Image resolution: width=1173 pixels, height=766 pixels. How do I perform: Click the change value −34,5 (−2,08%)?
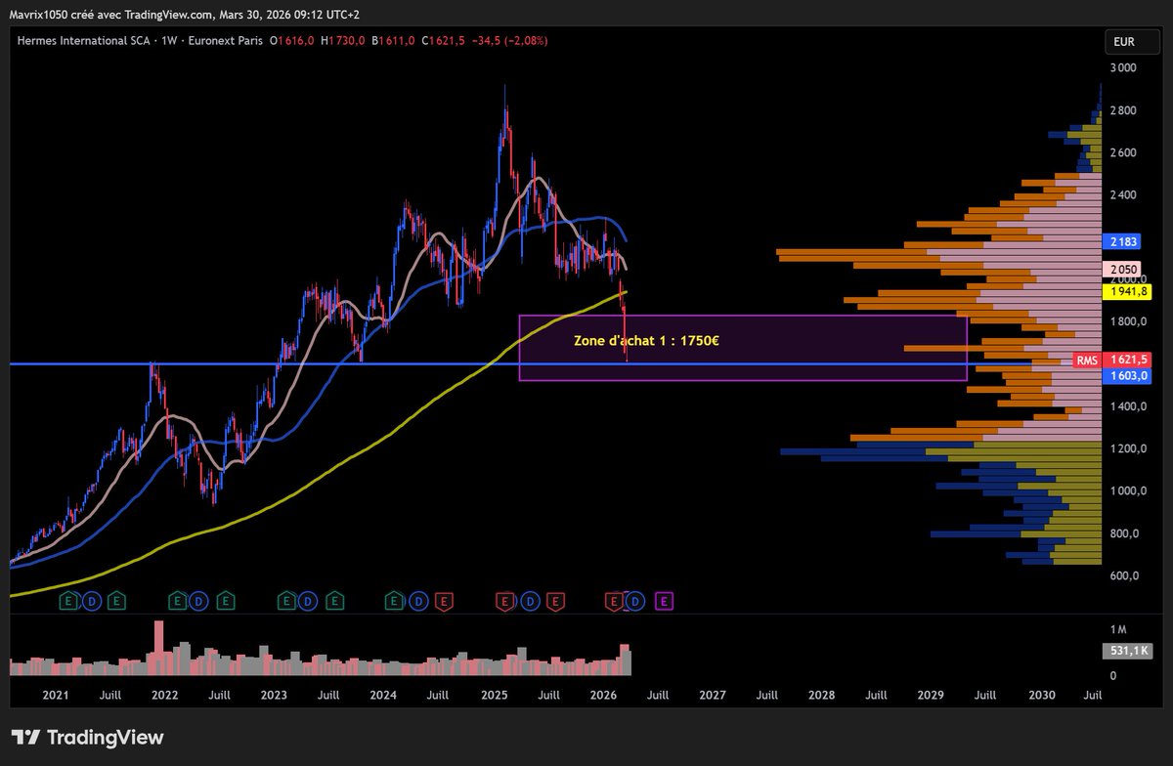coord(509,41)
